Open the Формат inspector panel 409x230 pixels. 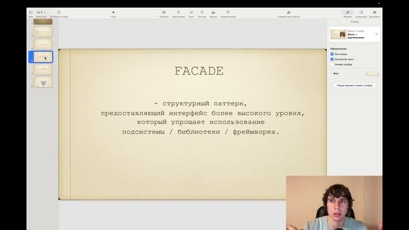pyautogui.click(x=348, y=12)
